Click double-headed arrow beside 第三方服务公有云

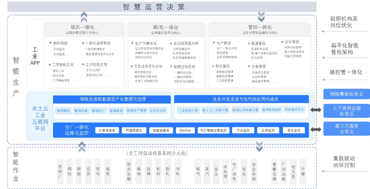(x=316, y=129)
